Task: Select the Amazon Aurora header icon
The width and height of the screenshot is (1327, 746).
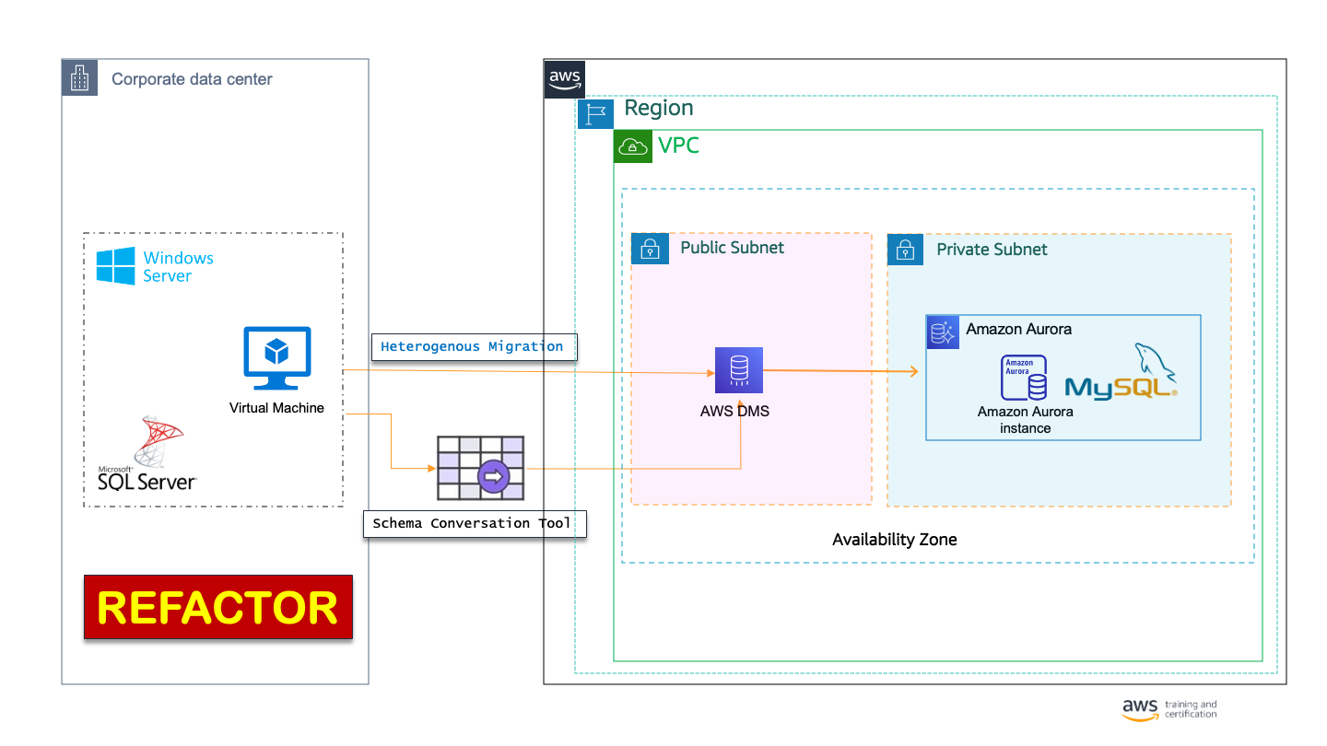Action: pyautogui.click(x=943, y=332)
